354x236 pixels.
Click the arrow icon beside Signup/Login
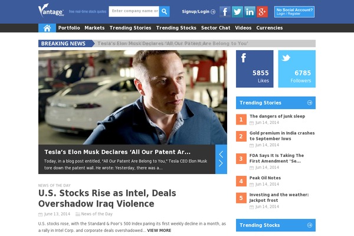click(x=213, y=12)
